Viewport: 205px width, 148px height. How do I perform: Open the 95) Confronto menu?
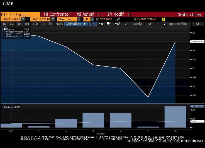tap(56, 14)
